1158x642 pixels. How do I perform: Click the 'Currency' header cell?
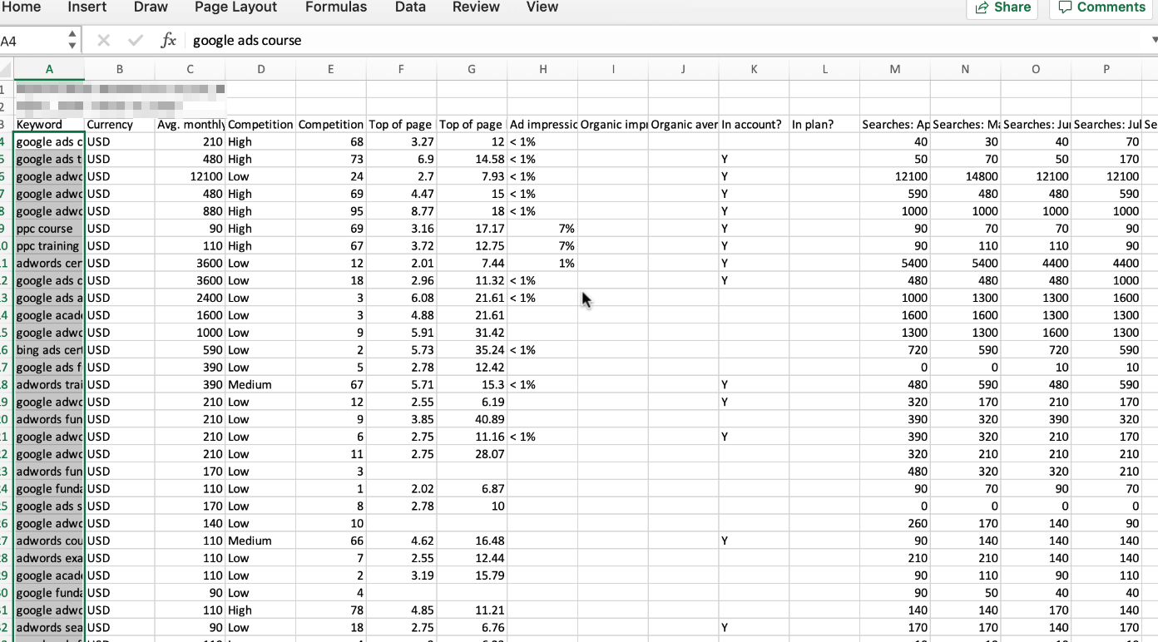tap(120, 125)
